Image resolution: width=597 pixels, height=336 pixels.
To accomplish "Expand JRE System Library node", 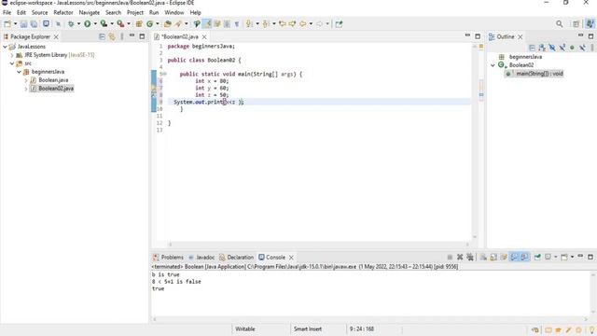I will pos(12,55).
